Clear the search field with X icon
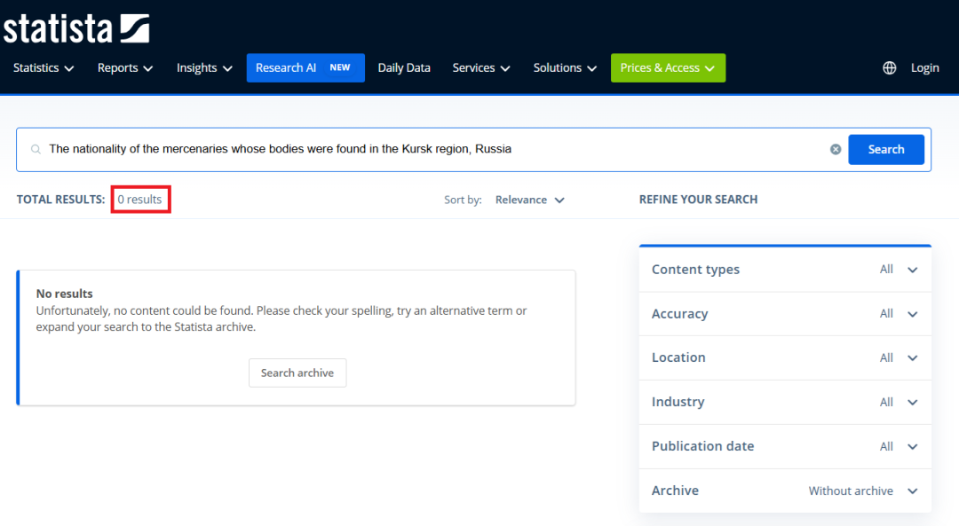 click(x=836, y=149)
